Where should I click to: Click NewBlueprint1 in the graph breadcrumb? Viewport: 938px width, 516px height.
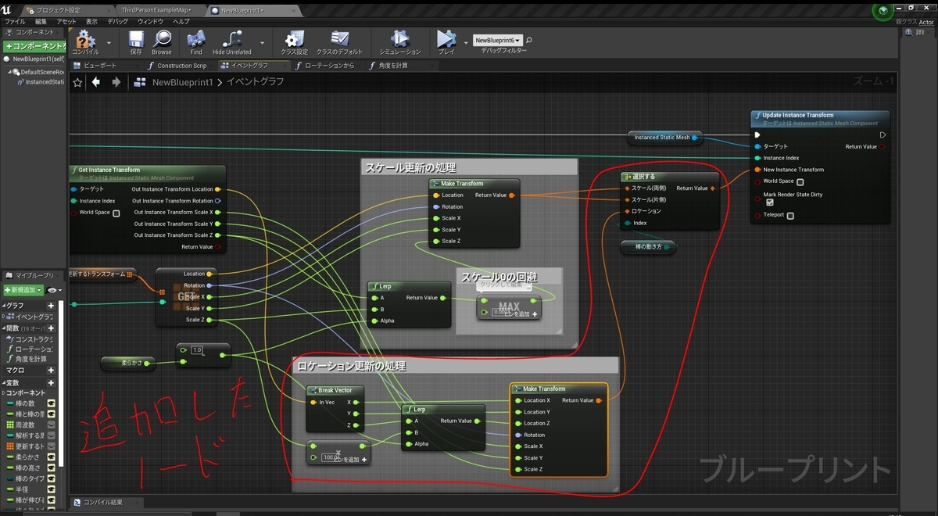point(182,82)
